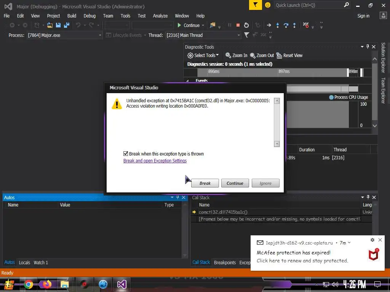Click Show Next Statement arrow icon
390x292 pixels.
[x=269, y=25]
